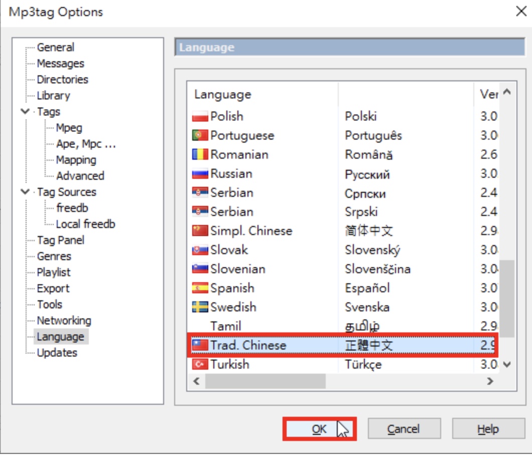This screenshot has width=532, height=458.
Task: Click the vertical scrollbar up arrow
Action: pyautogui.click(x=507, y=92)
